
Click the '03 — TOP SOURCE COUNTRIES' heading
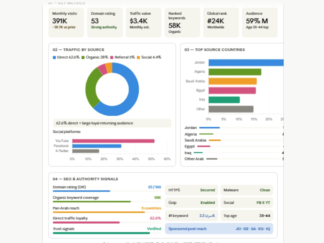click(215, 50)
